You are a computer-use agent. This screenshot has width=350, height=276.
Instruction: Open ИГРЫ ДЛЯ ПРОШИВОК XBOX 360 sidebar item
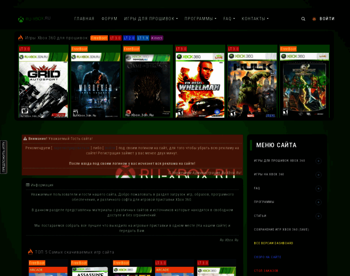point(279,161)
